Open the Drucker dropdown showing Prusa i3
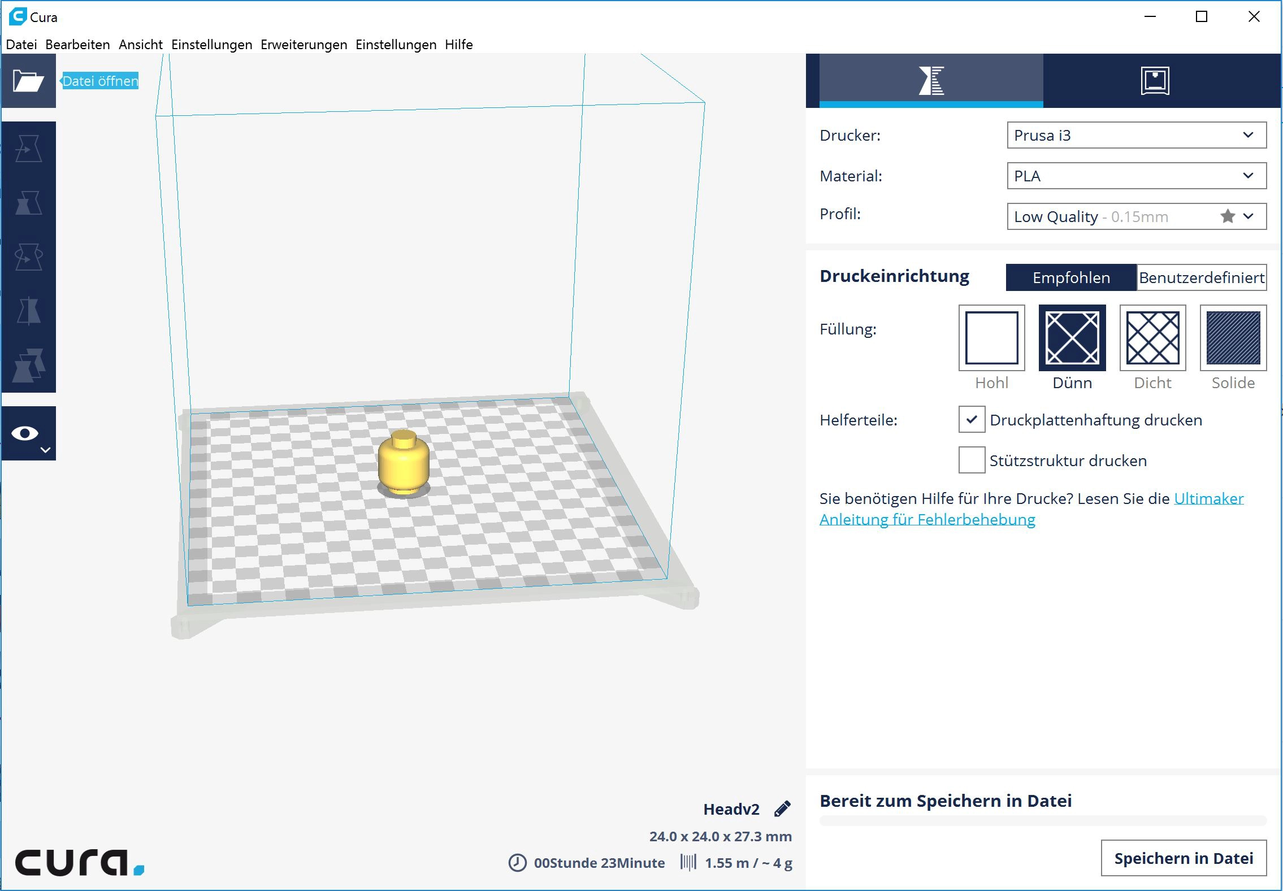 point(1136,136)
